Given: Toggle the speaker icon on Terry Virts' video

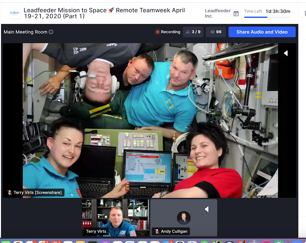Looking at the screenshot, I should 139,209.
